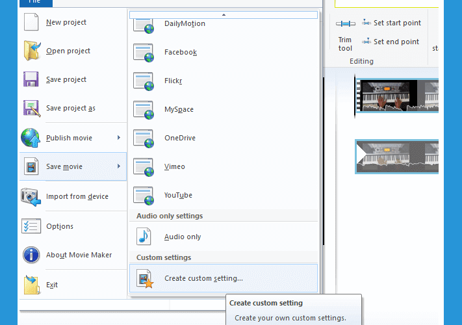Select the first keyboard video clip thumbnail
The image size is (462, 325).
pos(397,96)
